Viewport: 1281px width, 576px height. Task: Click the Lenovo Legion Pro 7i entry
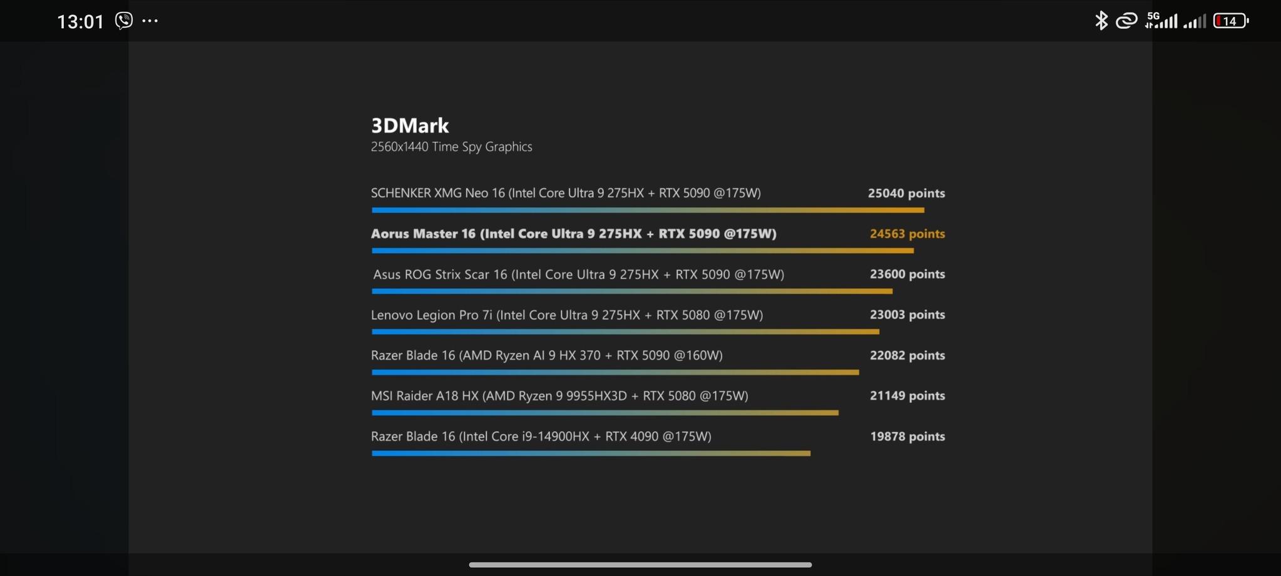pos(567,315)
